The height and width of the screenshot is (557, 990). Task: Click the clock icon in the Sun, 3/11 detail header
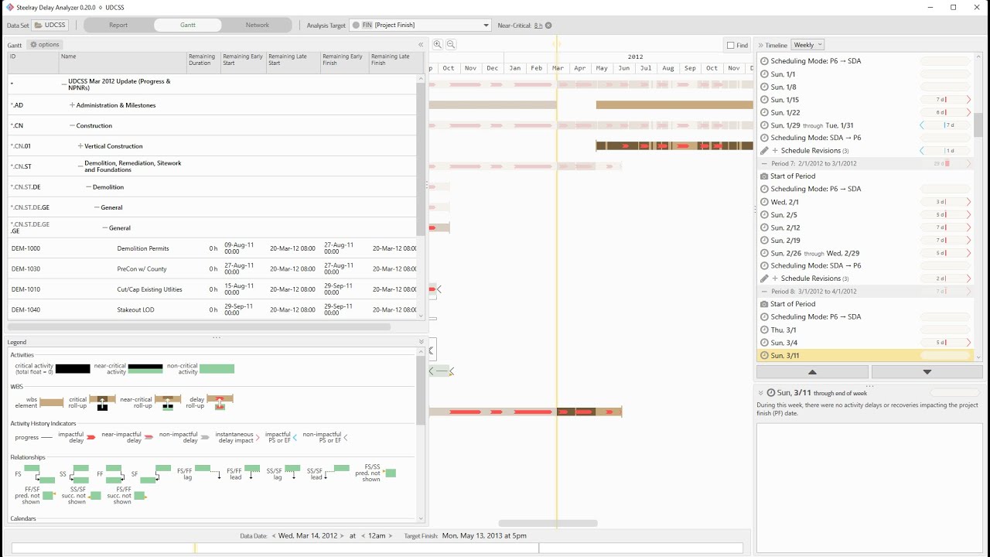(x=771, y=393)
